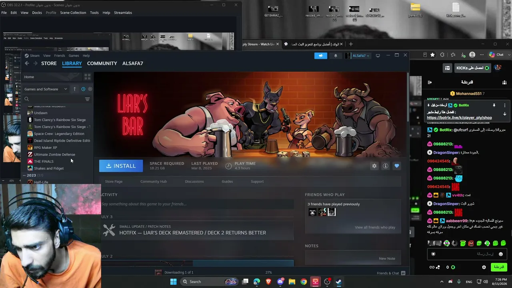
Task: Go to the Steam STORE tab
Action: 49,63
